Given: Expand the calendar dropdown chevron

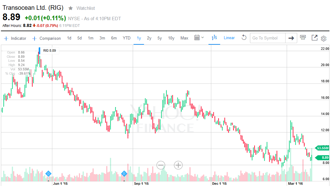Looking at the screenshot, I should pyautogui.click(x=203, y=38).
